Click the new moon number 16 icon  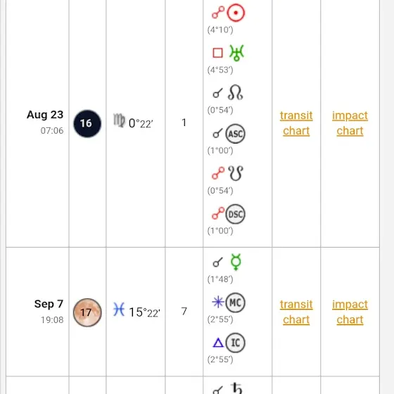87,123
